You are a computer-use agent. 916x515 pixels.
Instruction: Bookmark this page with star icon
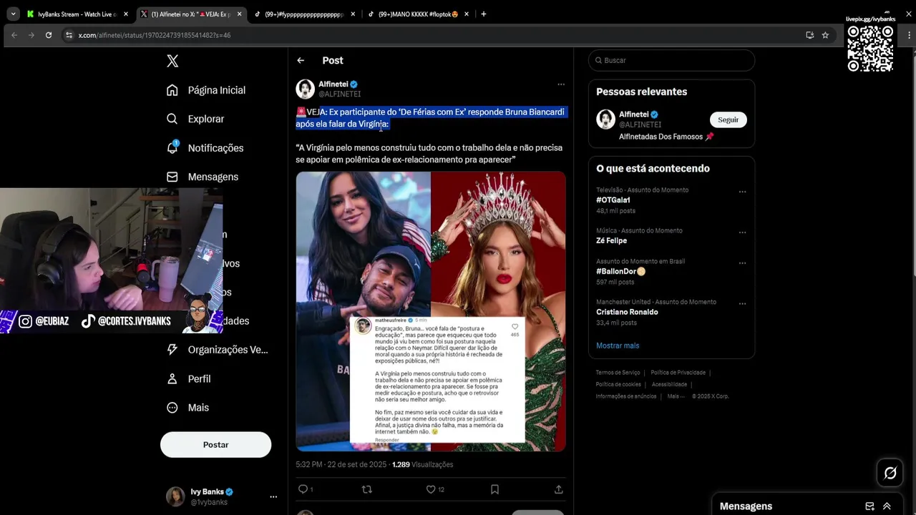pyautogui.click(x=825, y=35)
